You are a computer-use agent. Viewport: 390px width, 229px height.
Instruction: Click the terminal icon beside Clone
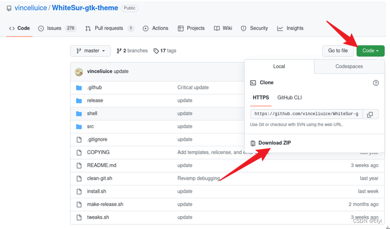tap(253, 83)
